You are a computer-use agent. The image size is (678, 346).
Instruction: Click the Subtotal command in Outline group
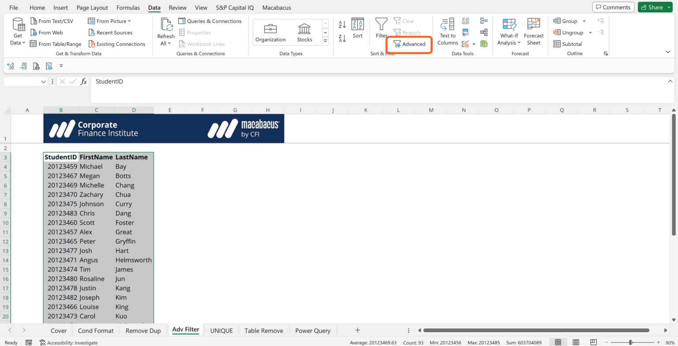point(568,44)
